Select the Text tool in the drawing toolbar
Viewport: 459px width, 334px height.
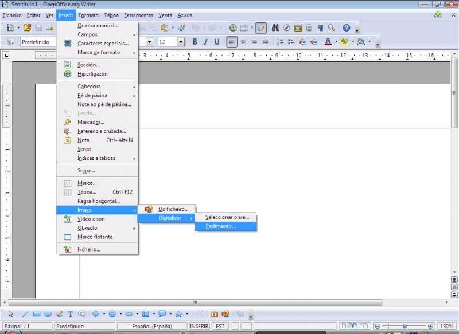[69, 314]
